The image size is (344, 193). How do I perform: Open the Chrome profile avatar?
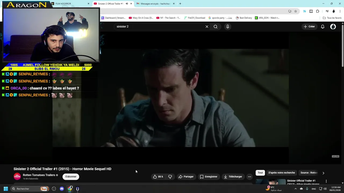click(334, 11)
